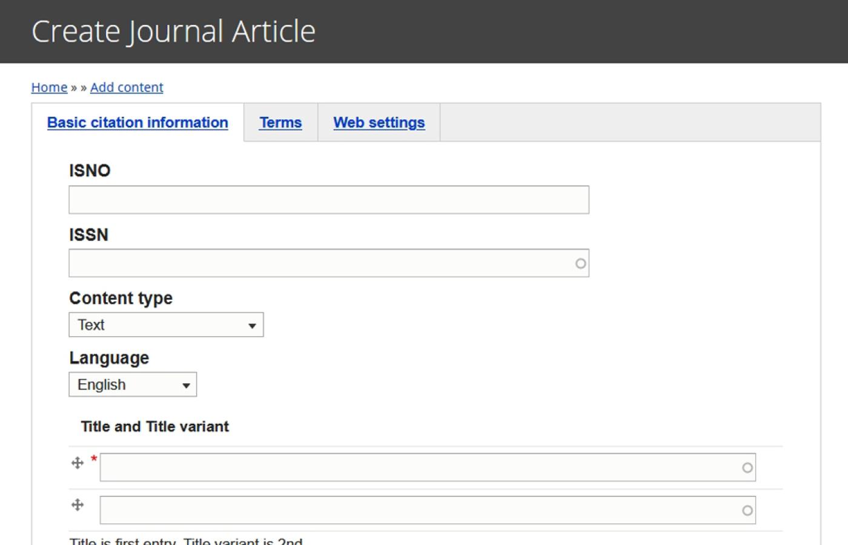Image resolution: width=848 pixels, height=545 pixels.
Task: Open the Language dropdown showing English
Action: point(133,385)
